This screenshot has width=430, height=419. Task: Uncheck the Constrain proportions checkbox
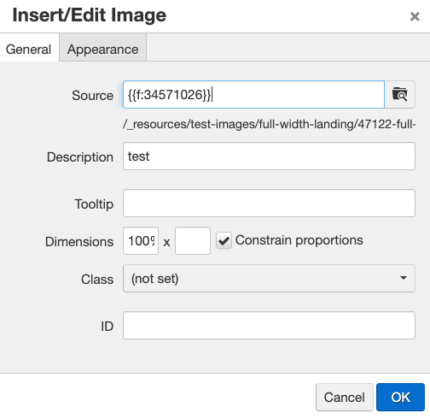(x=224, y=240)
